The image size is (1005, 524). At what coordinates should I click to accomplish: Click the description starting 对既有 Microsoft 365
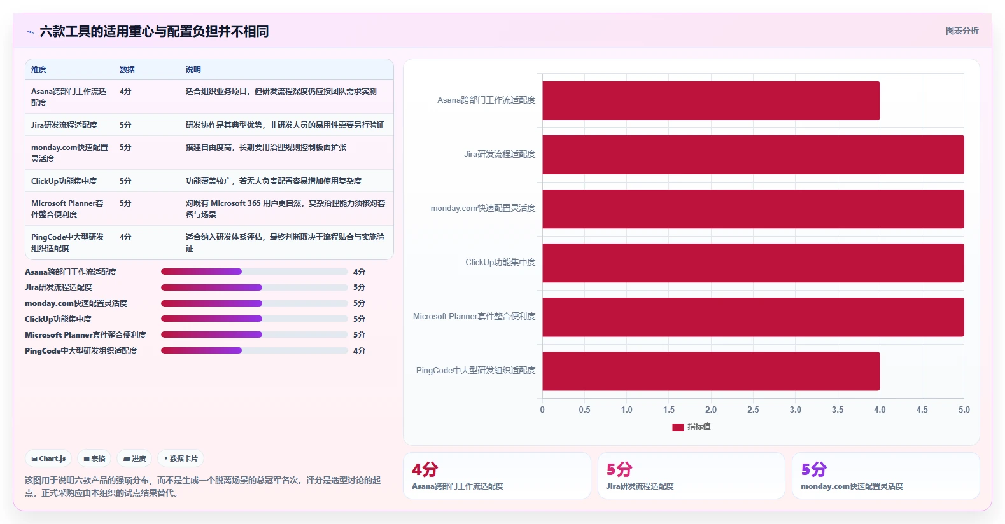click(286, 209)
